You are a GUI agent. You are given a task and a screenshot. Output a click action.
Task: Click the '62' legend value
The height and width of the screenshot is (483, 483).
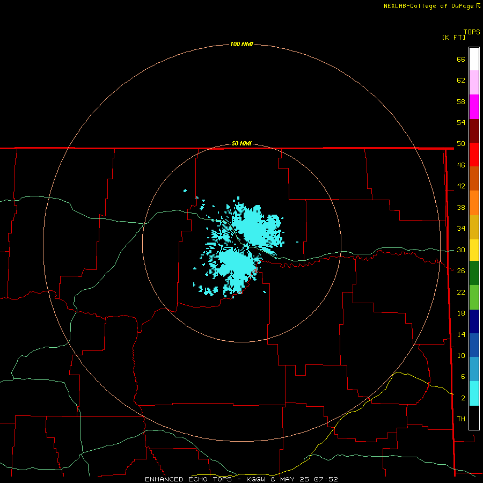point(461,80)
